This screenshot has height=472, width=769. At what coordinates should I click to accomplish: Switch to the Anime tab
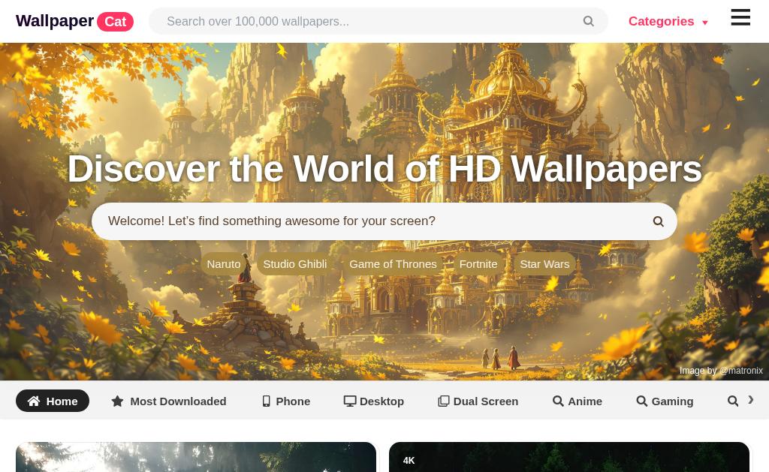tap(578, 401)
